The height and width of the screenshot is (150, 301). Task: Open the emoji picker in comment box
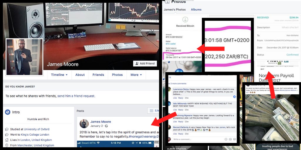click(x=226, y=139)
